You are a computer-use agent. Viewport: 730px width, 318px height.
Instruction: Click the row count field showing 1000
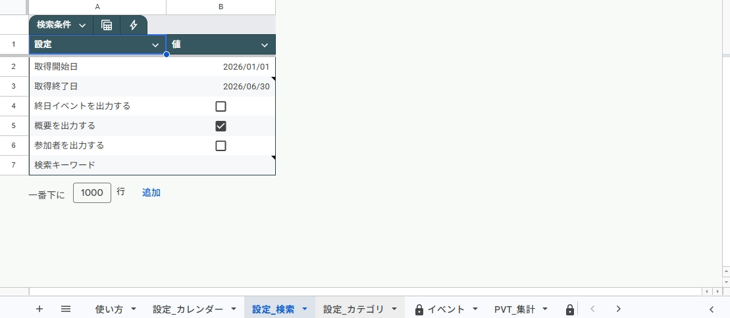point(92,193)
